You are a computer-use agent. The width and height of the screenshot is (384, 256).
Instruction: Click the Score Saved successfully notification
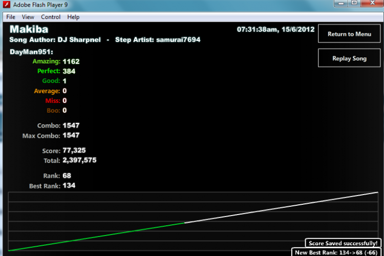click(x=343, y=243)
